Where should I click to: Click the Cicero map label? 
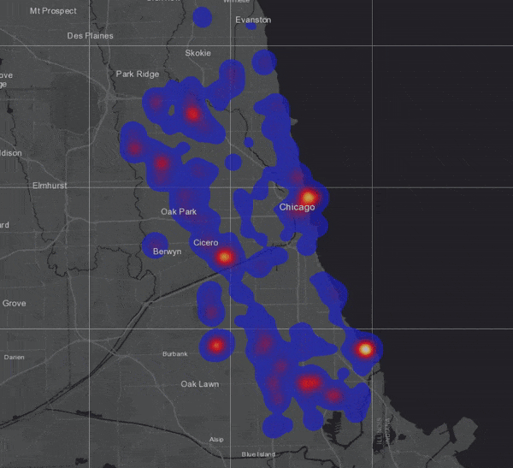[206, 243]
